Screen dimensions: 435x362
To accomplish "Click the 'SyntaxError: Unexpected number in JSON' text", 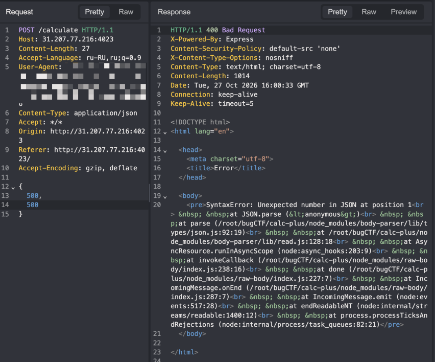I will coord(281,205).
